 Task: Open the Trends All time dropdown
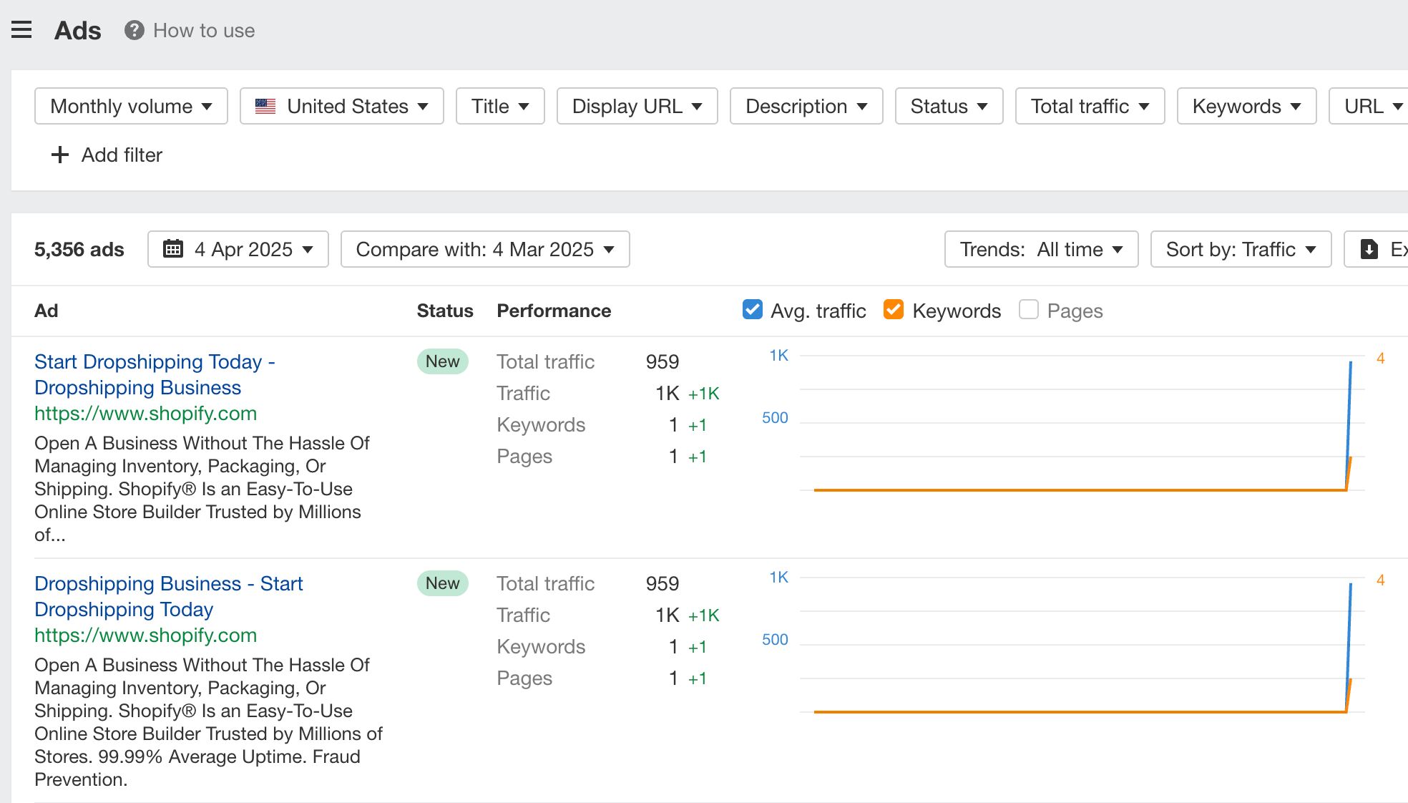(1041, 249)
